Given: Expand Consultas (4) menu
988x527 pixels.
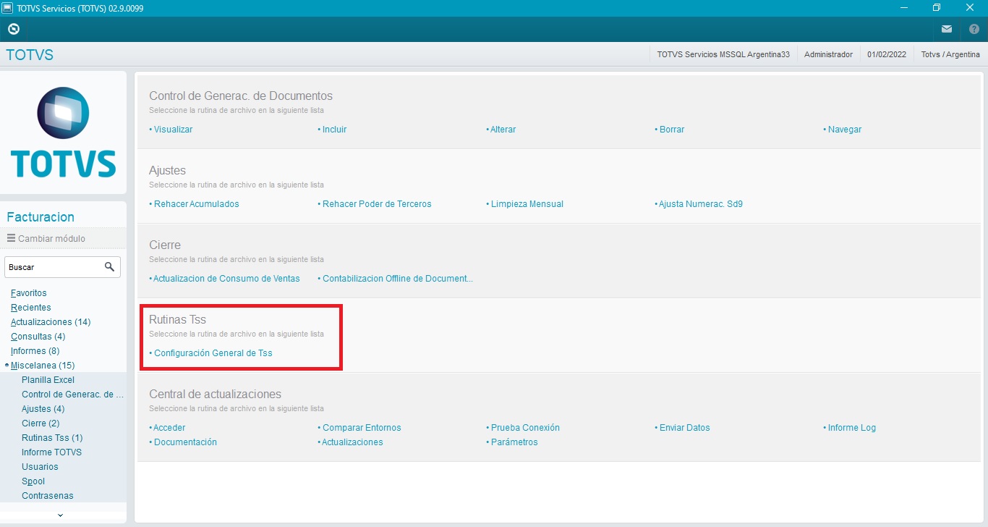Looking at the screenshot, I should tap(38, 337).
